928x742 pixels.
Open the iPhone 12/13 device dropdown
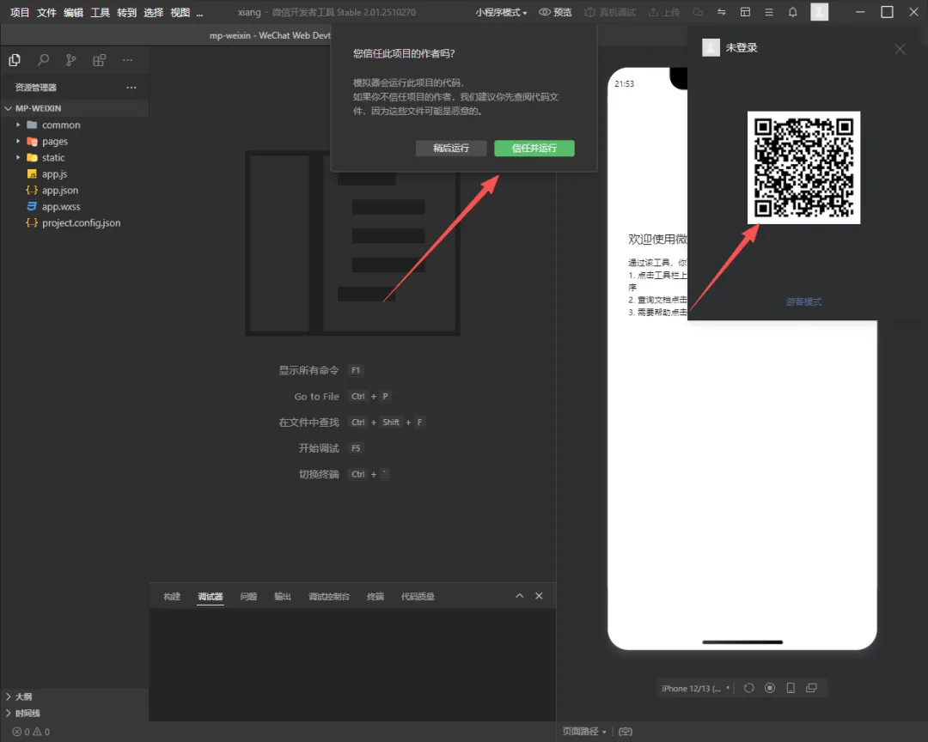point(696,688)
